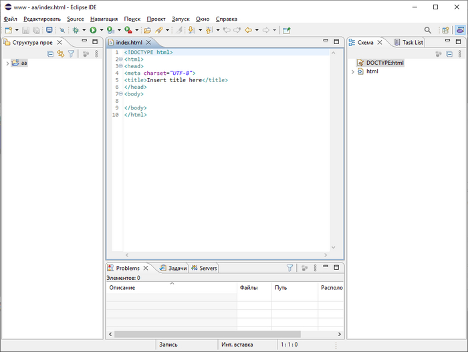Toggle Link with Editor in the project panel
Viewport: 468px width, 352px height.
point(60,53)
